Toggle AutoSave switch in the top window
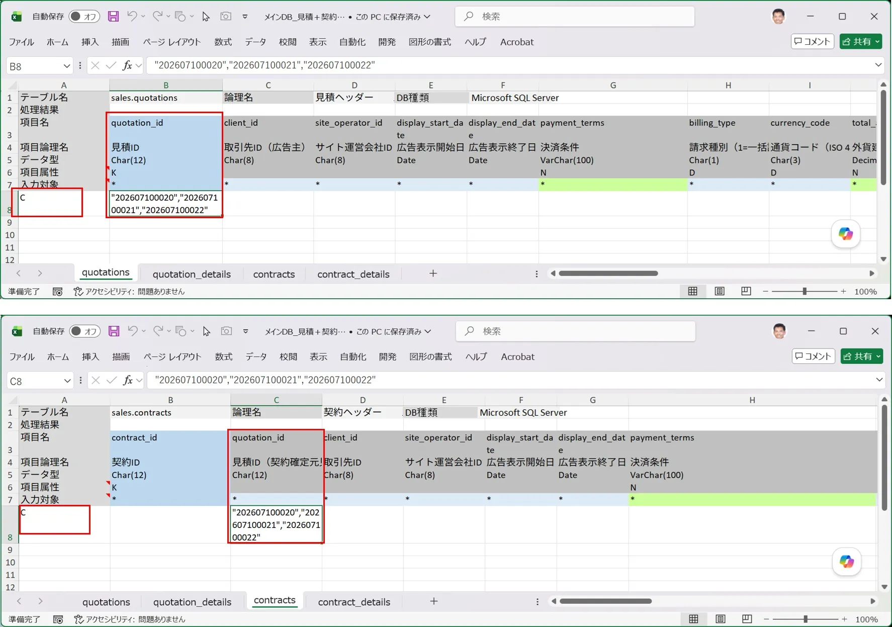The height and width of the screenshot is (627, 892). [x=83, y=17]
